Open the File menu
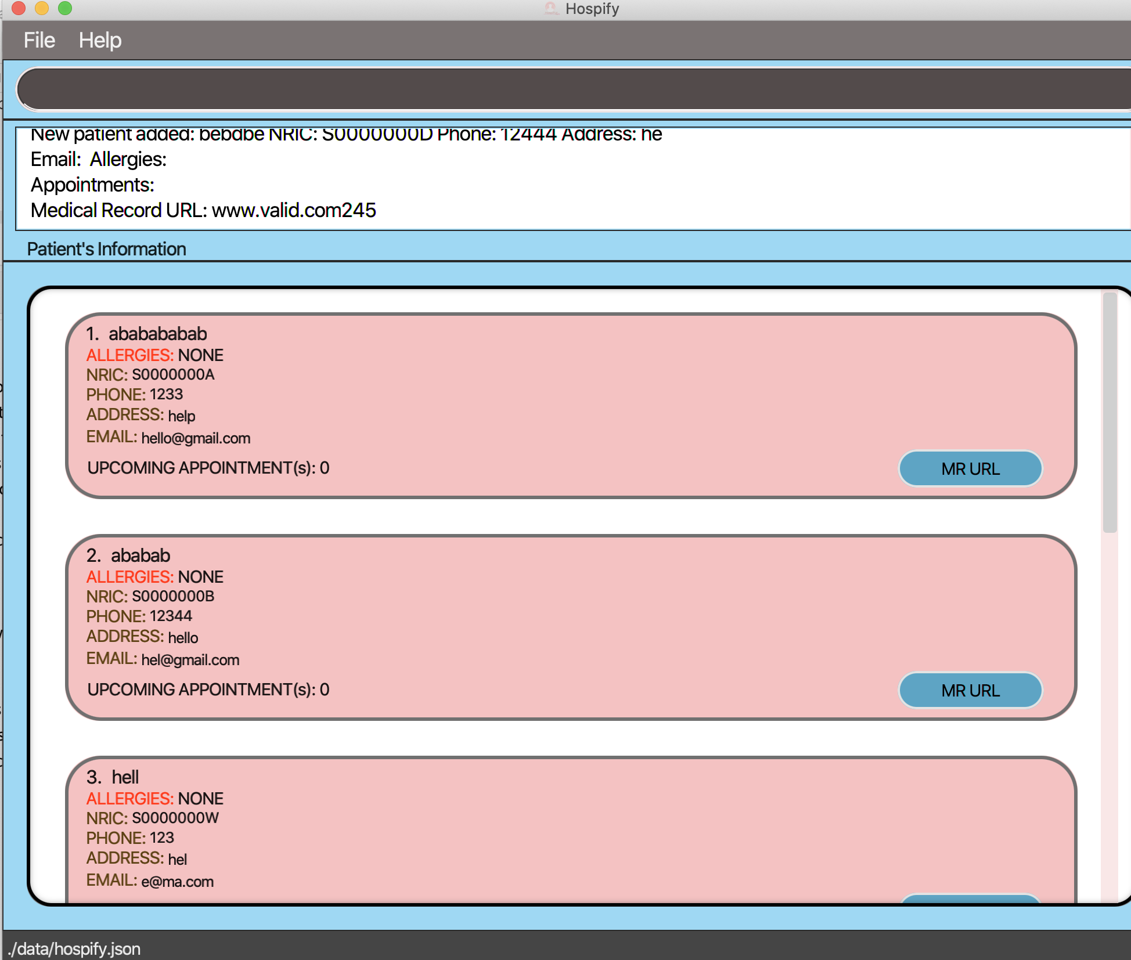 (39, 40)
